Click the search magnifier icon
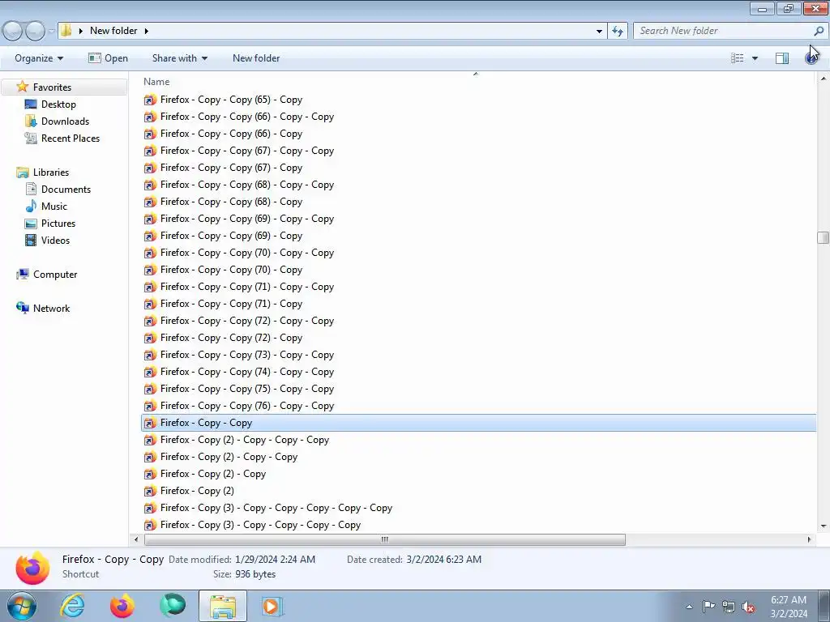Screen dimensions: 830x622 point(819,31)
